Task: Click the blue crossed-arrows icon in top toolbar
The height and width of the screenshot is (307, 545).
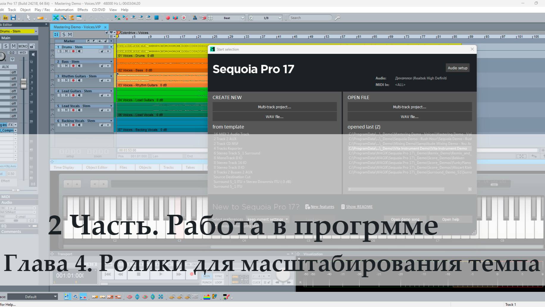Action: tap(56, 18)
